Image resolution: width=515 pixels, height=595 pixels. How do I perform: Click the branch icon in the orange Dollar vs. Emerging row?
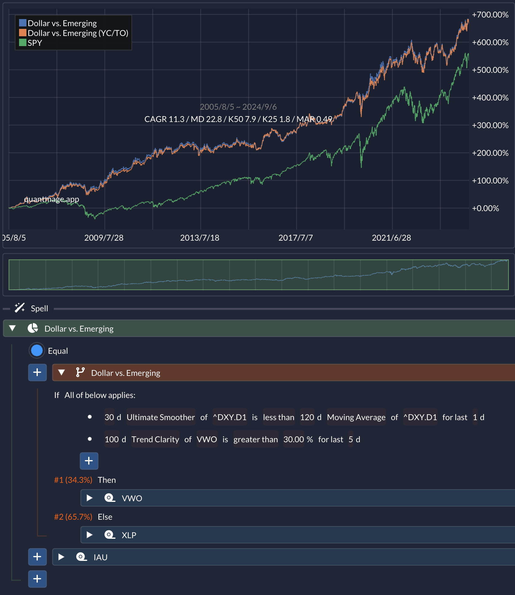tap(80, 372)
